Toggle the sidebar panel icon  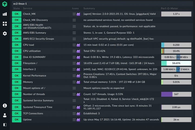5,125
